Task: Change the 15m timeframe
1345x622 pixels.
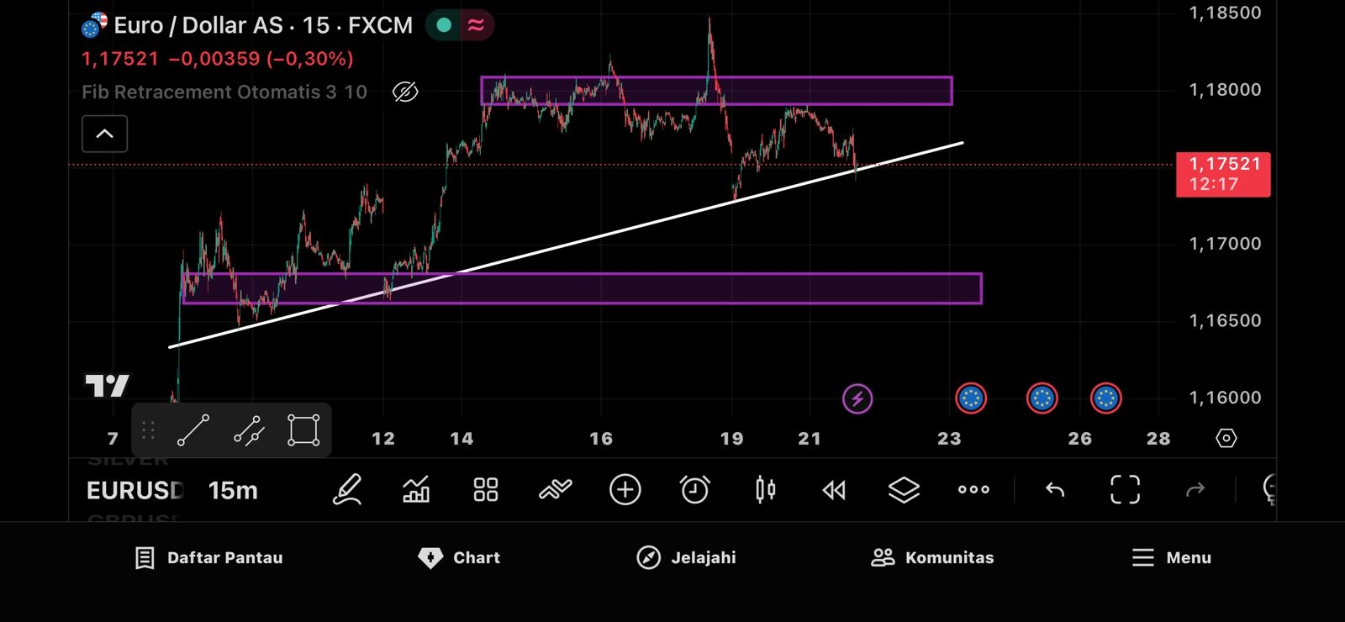Action: coord(233,490)
